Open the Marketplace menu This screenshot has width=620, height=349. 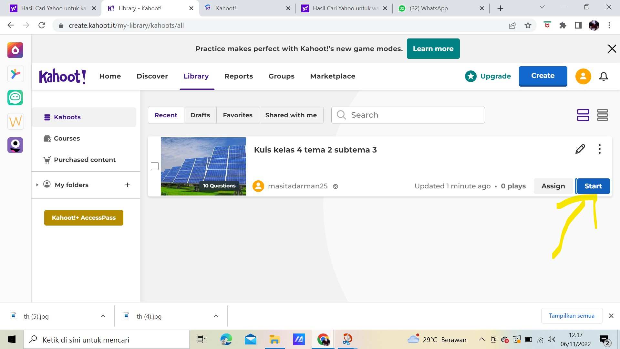click(x=333, y=76)
